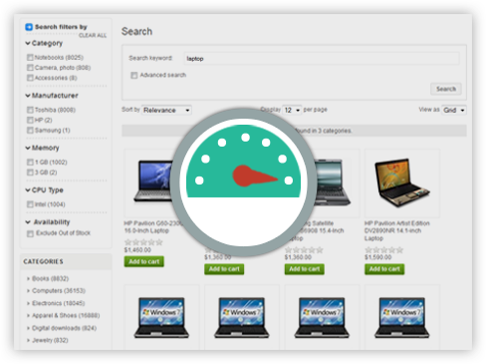486x364 pixels.
Task: Open the Computers category
Action: pyautogui.click(x=59, y=291)
